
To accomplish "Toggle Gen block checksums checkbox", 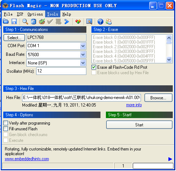I will click(x=6, y=135).
